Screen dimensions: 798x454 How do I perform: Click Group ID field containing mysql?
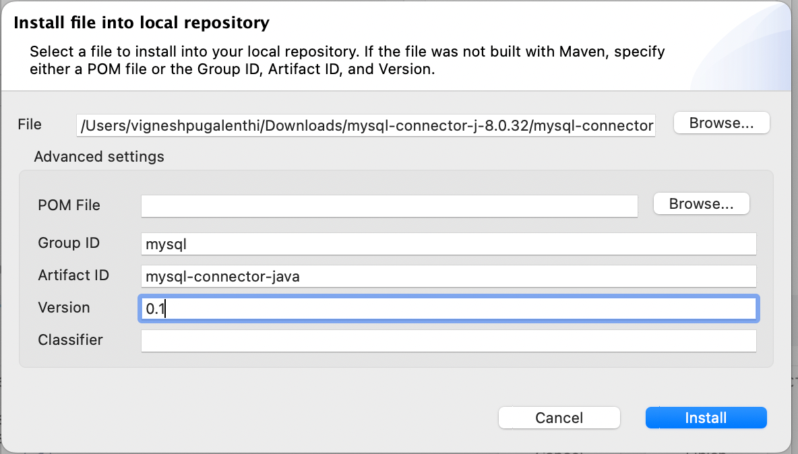pos(448,244)
